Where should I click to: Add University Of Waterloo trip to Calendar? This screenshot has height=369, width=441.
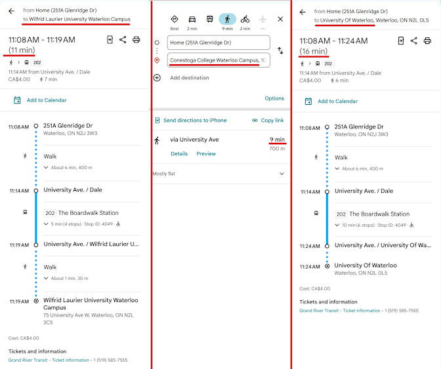337,102
